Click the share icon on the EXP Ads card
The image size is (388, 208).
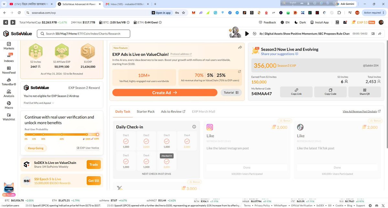point(240,47)
